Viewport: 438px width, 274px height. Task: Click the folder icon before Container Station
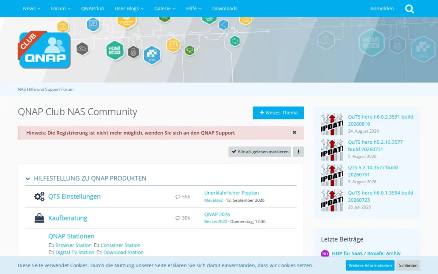click(96, 245)
